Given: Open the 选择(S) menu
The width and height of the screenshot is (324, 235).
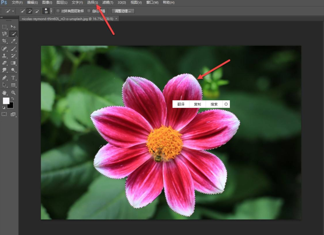Looking at the screenshot, I should coord(92,3).
